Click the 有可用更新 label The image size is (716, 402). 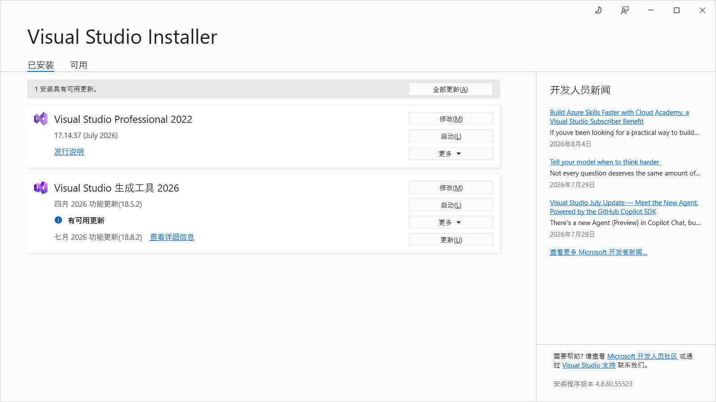click(x=86, y=221)
